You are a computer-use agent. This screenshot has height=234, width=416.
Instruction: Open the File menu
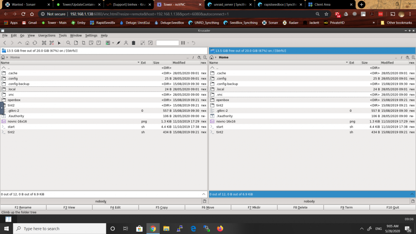coord(5,35)
